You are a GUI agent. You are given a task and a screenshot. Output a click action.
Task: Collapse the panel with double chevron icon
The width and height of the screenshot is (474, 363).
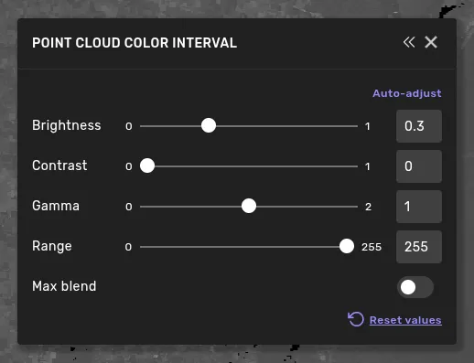pos(409,42)
